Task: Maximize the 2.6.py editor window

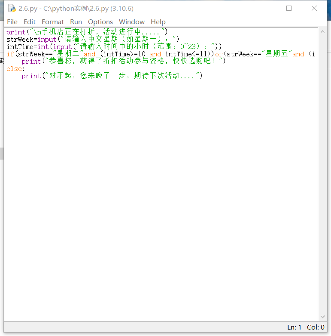Action: coord(289,8)
